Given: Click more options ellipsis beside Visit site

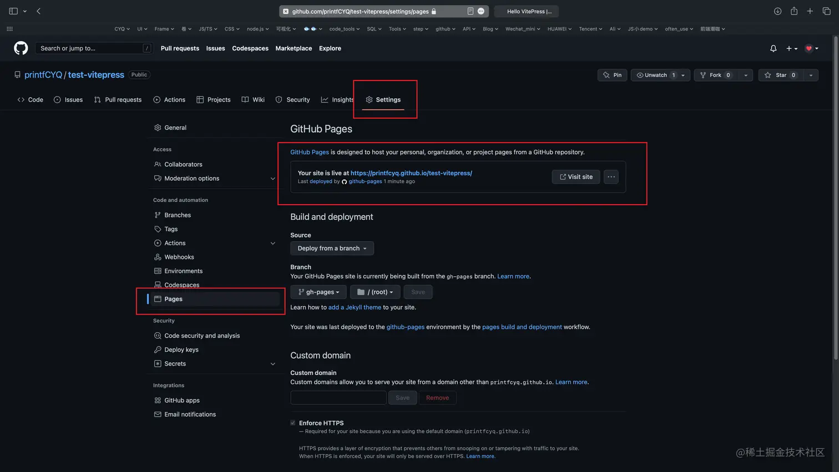Looking at the screenshot, I should (611, 177).
